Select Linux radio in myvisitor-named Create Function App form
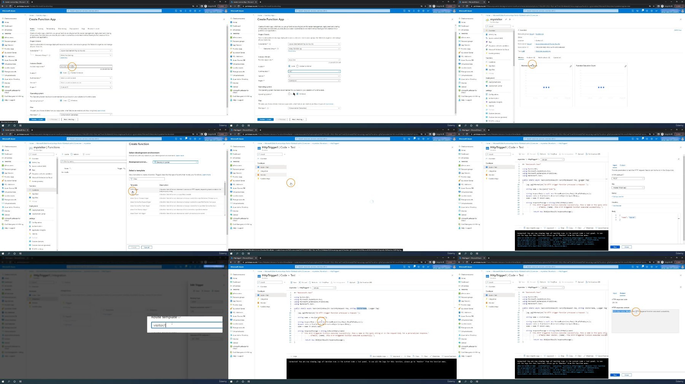Image resolution: width=685 pixels, height=384 pixels. tap(289, 94)
